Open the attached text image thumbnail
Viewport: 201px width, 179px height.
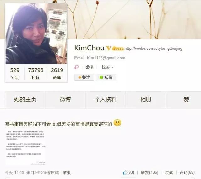pos(25,147)
